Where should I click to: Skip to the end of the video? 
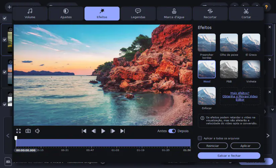[x=122, y=131]
